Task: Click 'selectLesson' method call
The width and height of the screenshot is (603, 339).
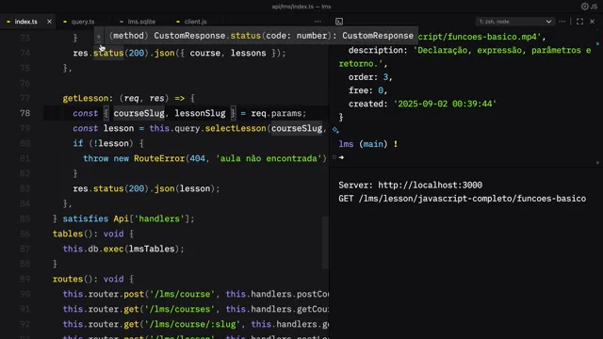Action: click(x=236, y=128)
